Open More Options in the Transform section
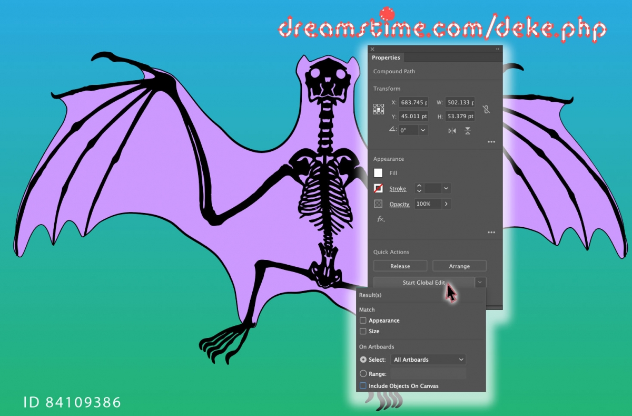The image size is (632, 416). click(491, 141)
